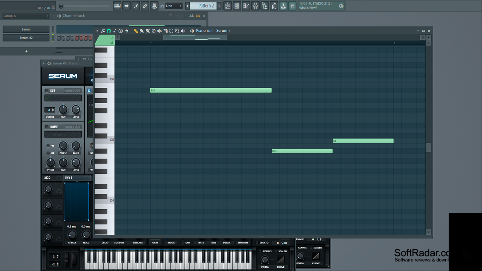The width and height of the screenshot is (482, 271).
Task: Toggle the DOT checkbox in Serum LFO
Action: click(182, 243)
